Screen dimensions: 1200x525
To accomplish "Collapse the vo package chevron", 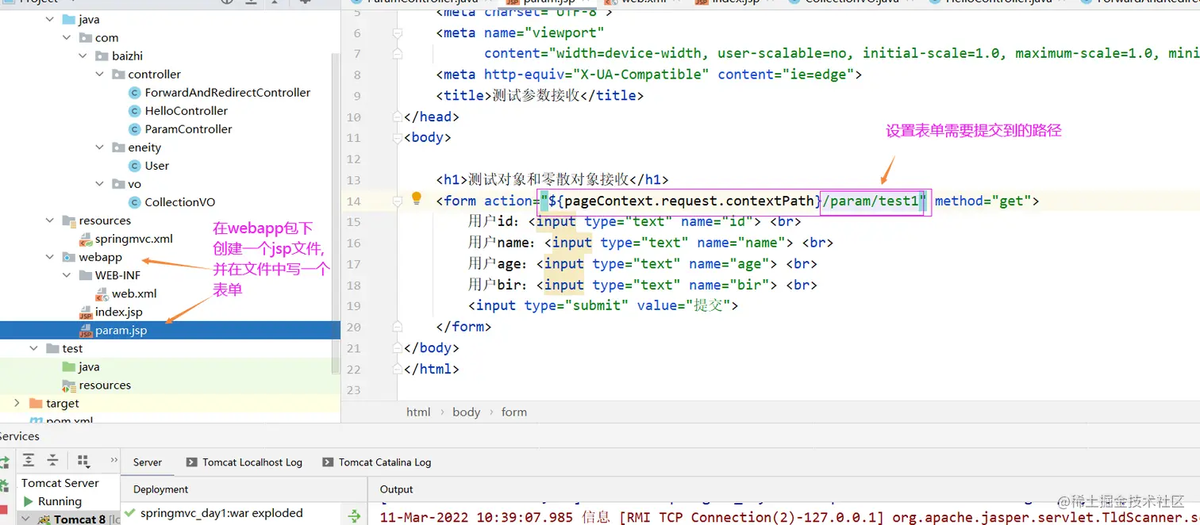I will pos(99,184).
